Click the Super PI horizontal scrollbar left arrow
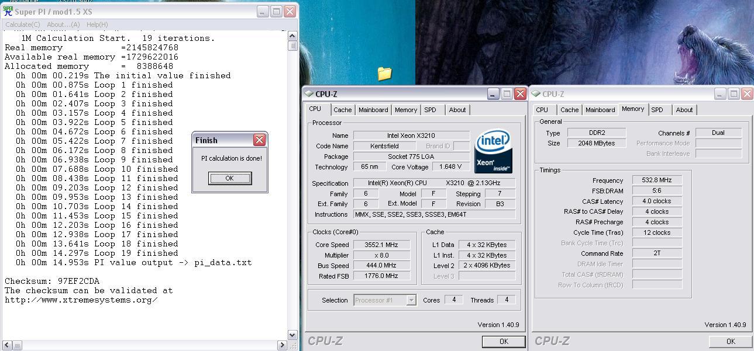Screen dimensions: 754x351 [7, 345]
